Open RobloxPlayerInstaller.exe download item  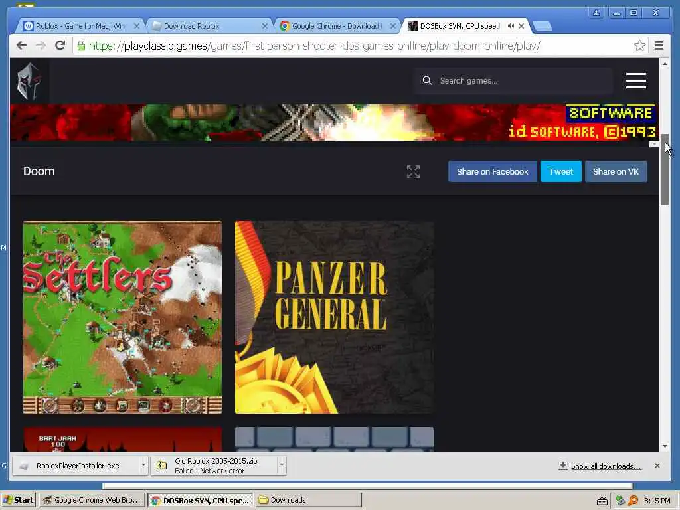[76, 466]
